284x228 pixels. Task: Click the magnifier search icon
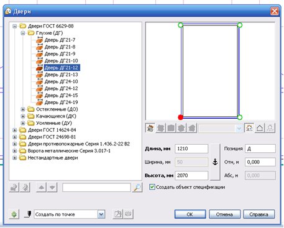(137, 188)
